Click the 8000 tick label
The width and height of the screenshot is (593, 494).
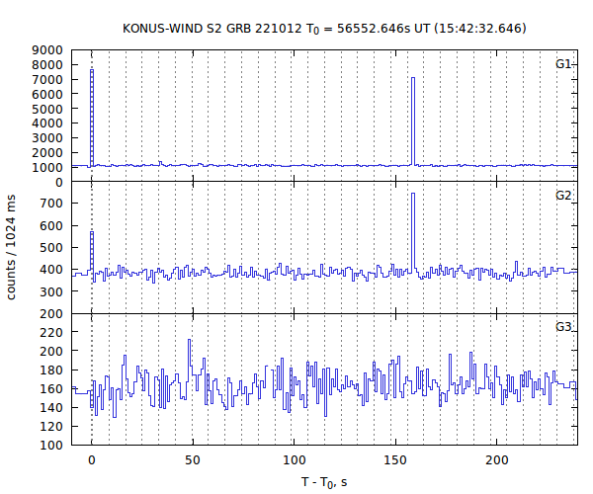(x=47, y=65)
